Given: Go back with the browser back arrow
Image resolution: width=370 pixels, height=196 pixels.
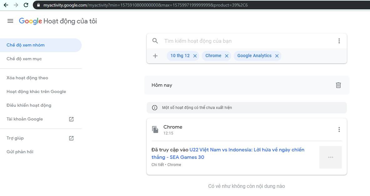Looking at the screenshot, I should point(6,5).
